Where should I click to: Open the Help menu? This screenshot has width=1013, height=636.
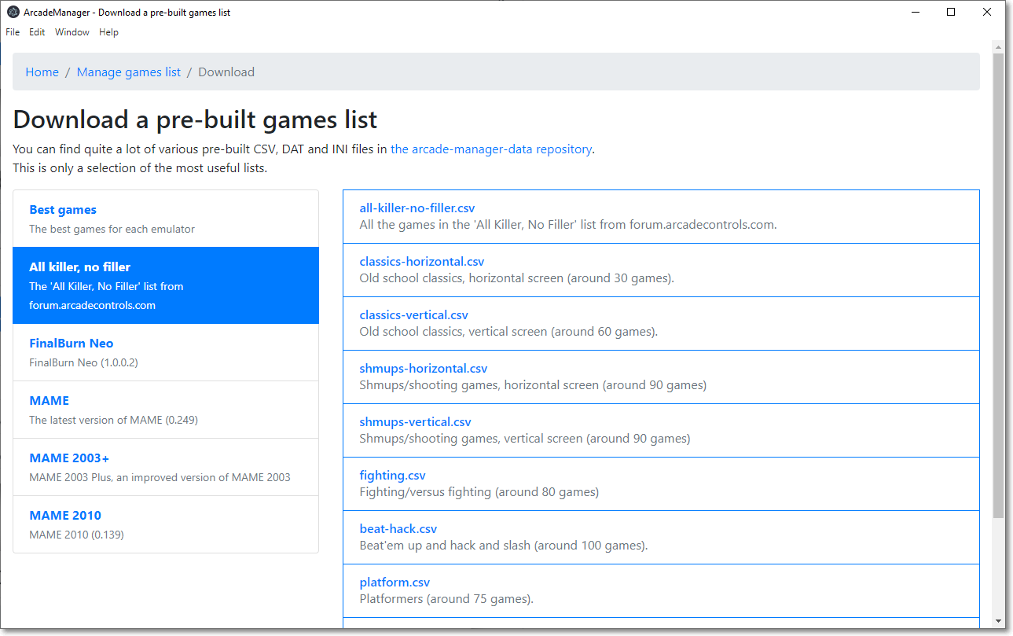pos(108,32)
